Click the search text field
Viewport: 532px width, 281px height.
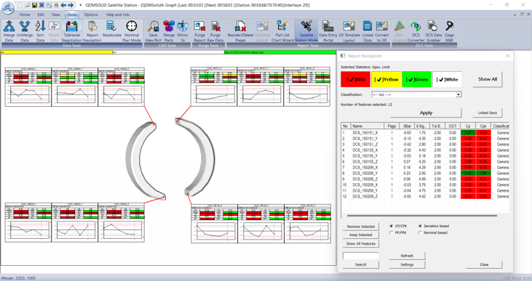pos(361,256)
